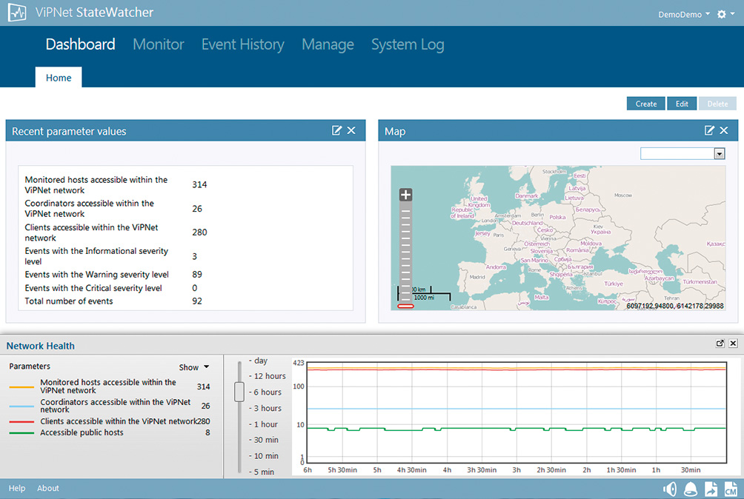The height and width of the screenshot is (499, 744).
Task: Select the 'day' time range label
Action: coord(261,361)
